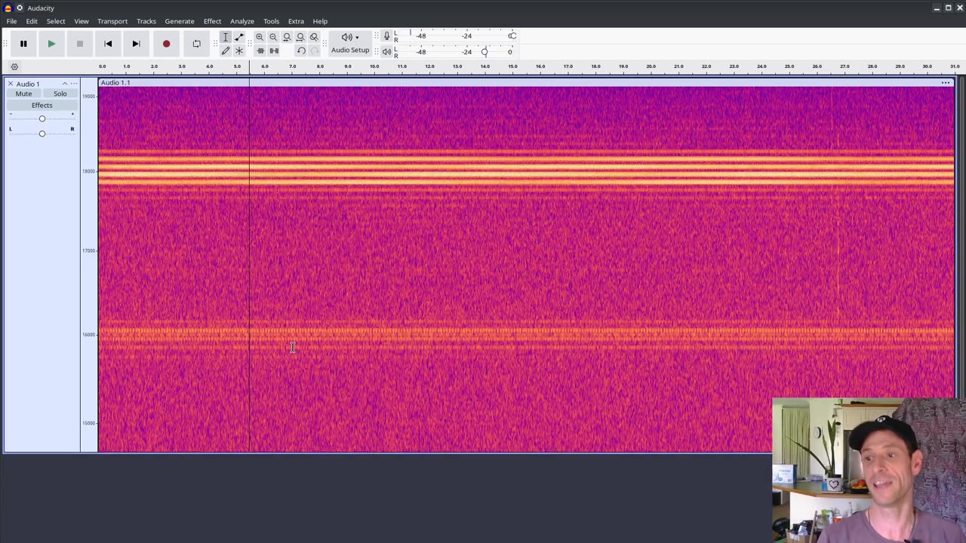The width and height of the screenshot is (966, 543).
Task: Open the Tracks menu
Action: pos(146,21)
